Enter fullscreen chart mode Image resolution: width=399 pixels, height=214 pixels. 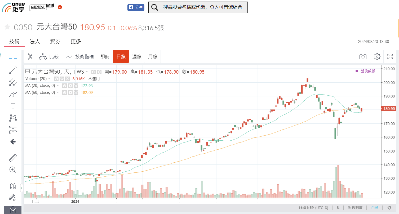[x=390, y=56]
